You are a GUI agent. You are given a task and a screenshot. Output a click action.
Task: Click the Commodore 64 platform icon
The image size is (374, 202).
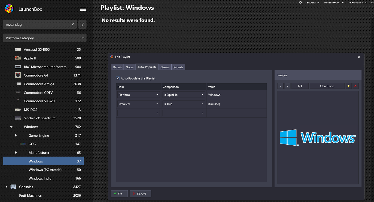(x=18, y=75)
